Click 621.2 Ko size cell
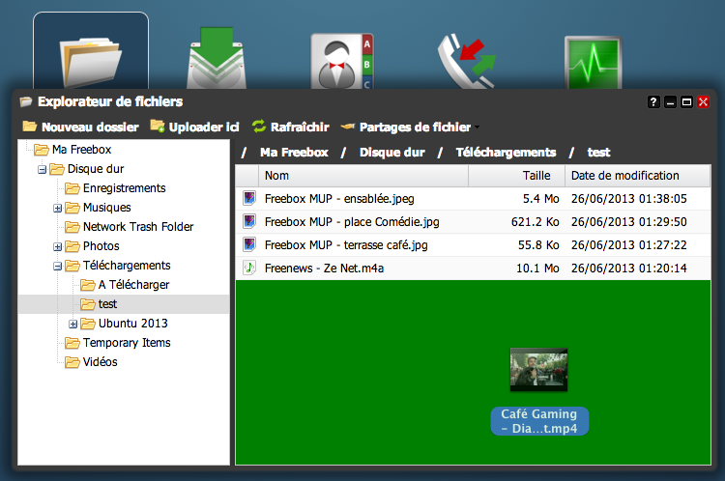Viewport: 725px width, 481px height. (535, 222)
